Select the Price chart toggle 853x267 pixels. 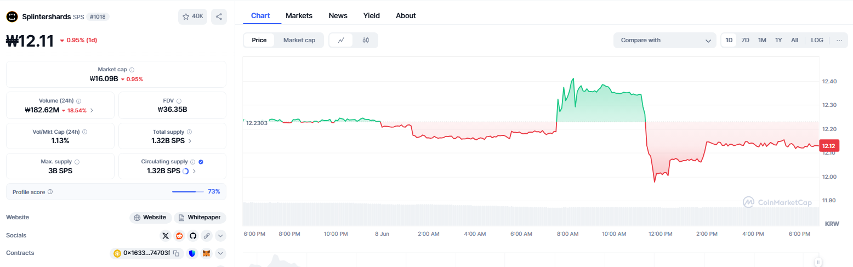[x=259, y=40]
